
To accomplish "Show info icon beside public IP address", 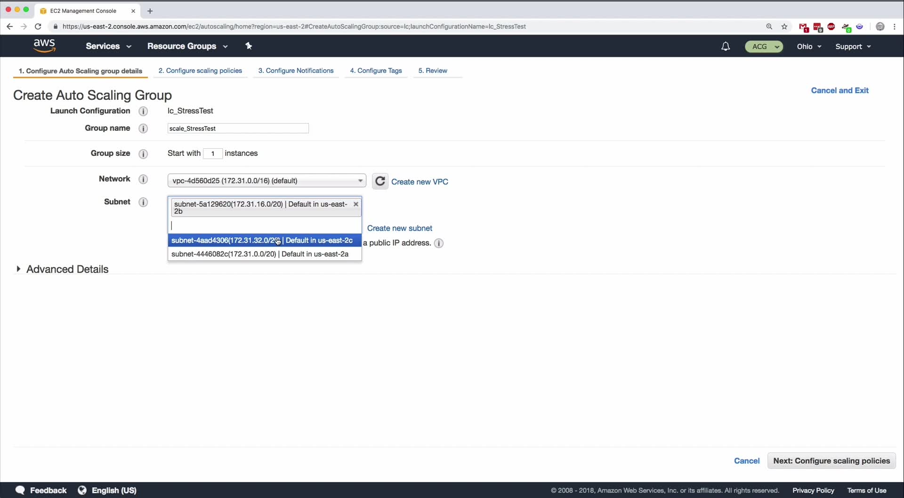I will (439, 243).
